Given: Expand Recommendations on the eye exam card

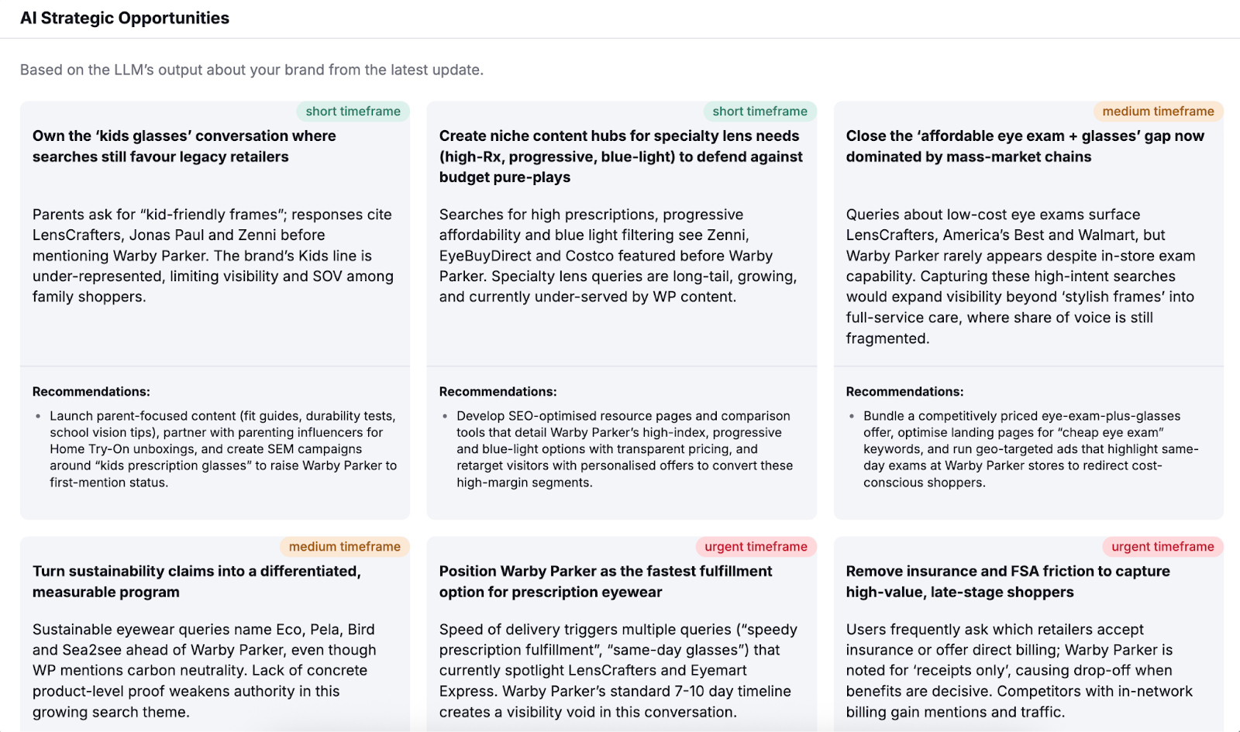Looking at the screenshot, I should pyautogui.click(x=904, y=391).
